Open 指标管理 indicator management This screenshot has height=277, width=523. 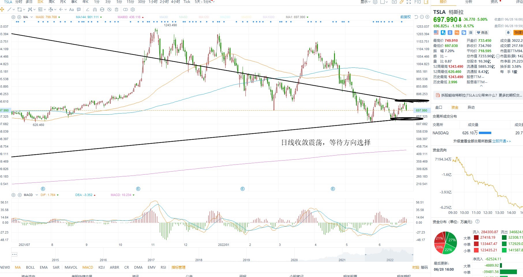179,267
